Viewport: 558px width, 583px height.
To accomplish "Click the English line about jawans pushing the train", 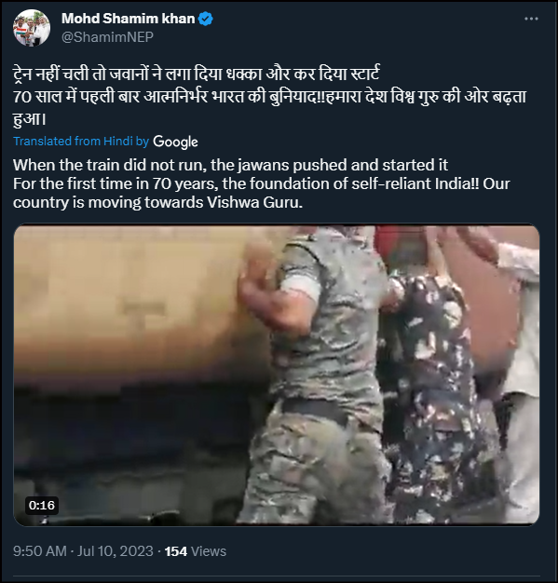I will click(x=231, y=165).
